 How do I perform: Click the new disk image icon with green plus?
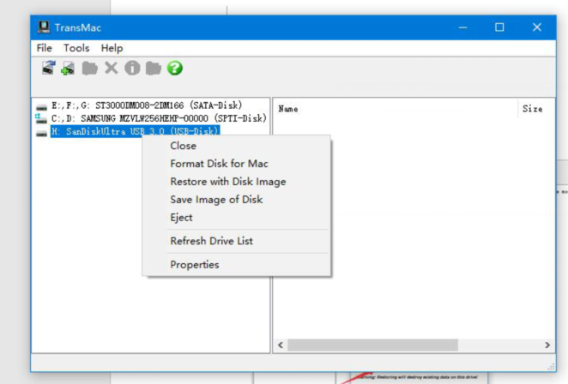tap(68, 68)
